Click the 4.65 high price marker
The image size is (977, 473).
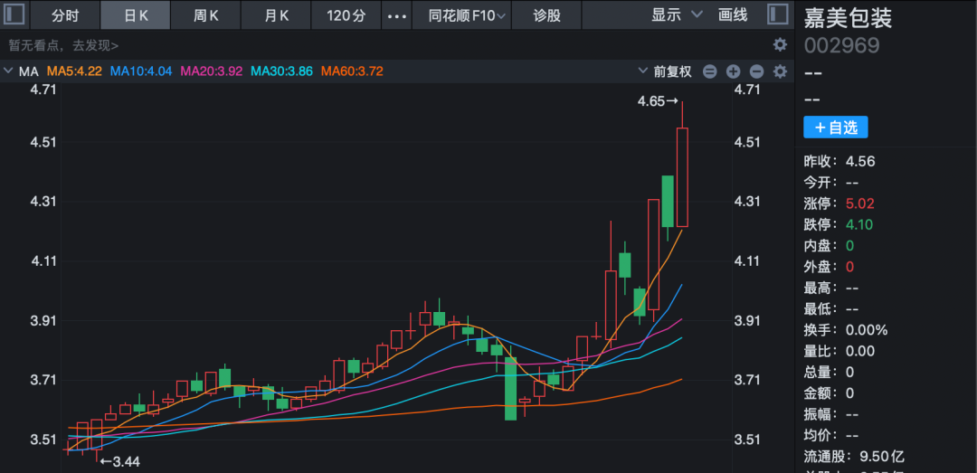[658, 100]
